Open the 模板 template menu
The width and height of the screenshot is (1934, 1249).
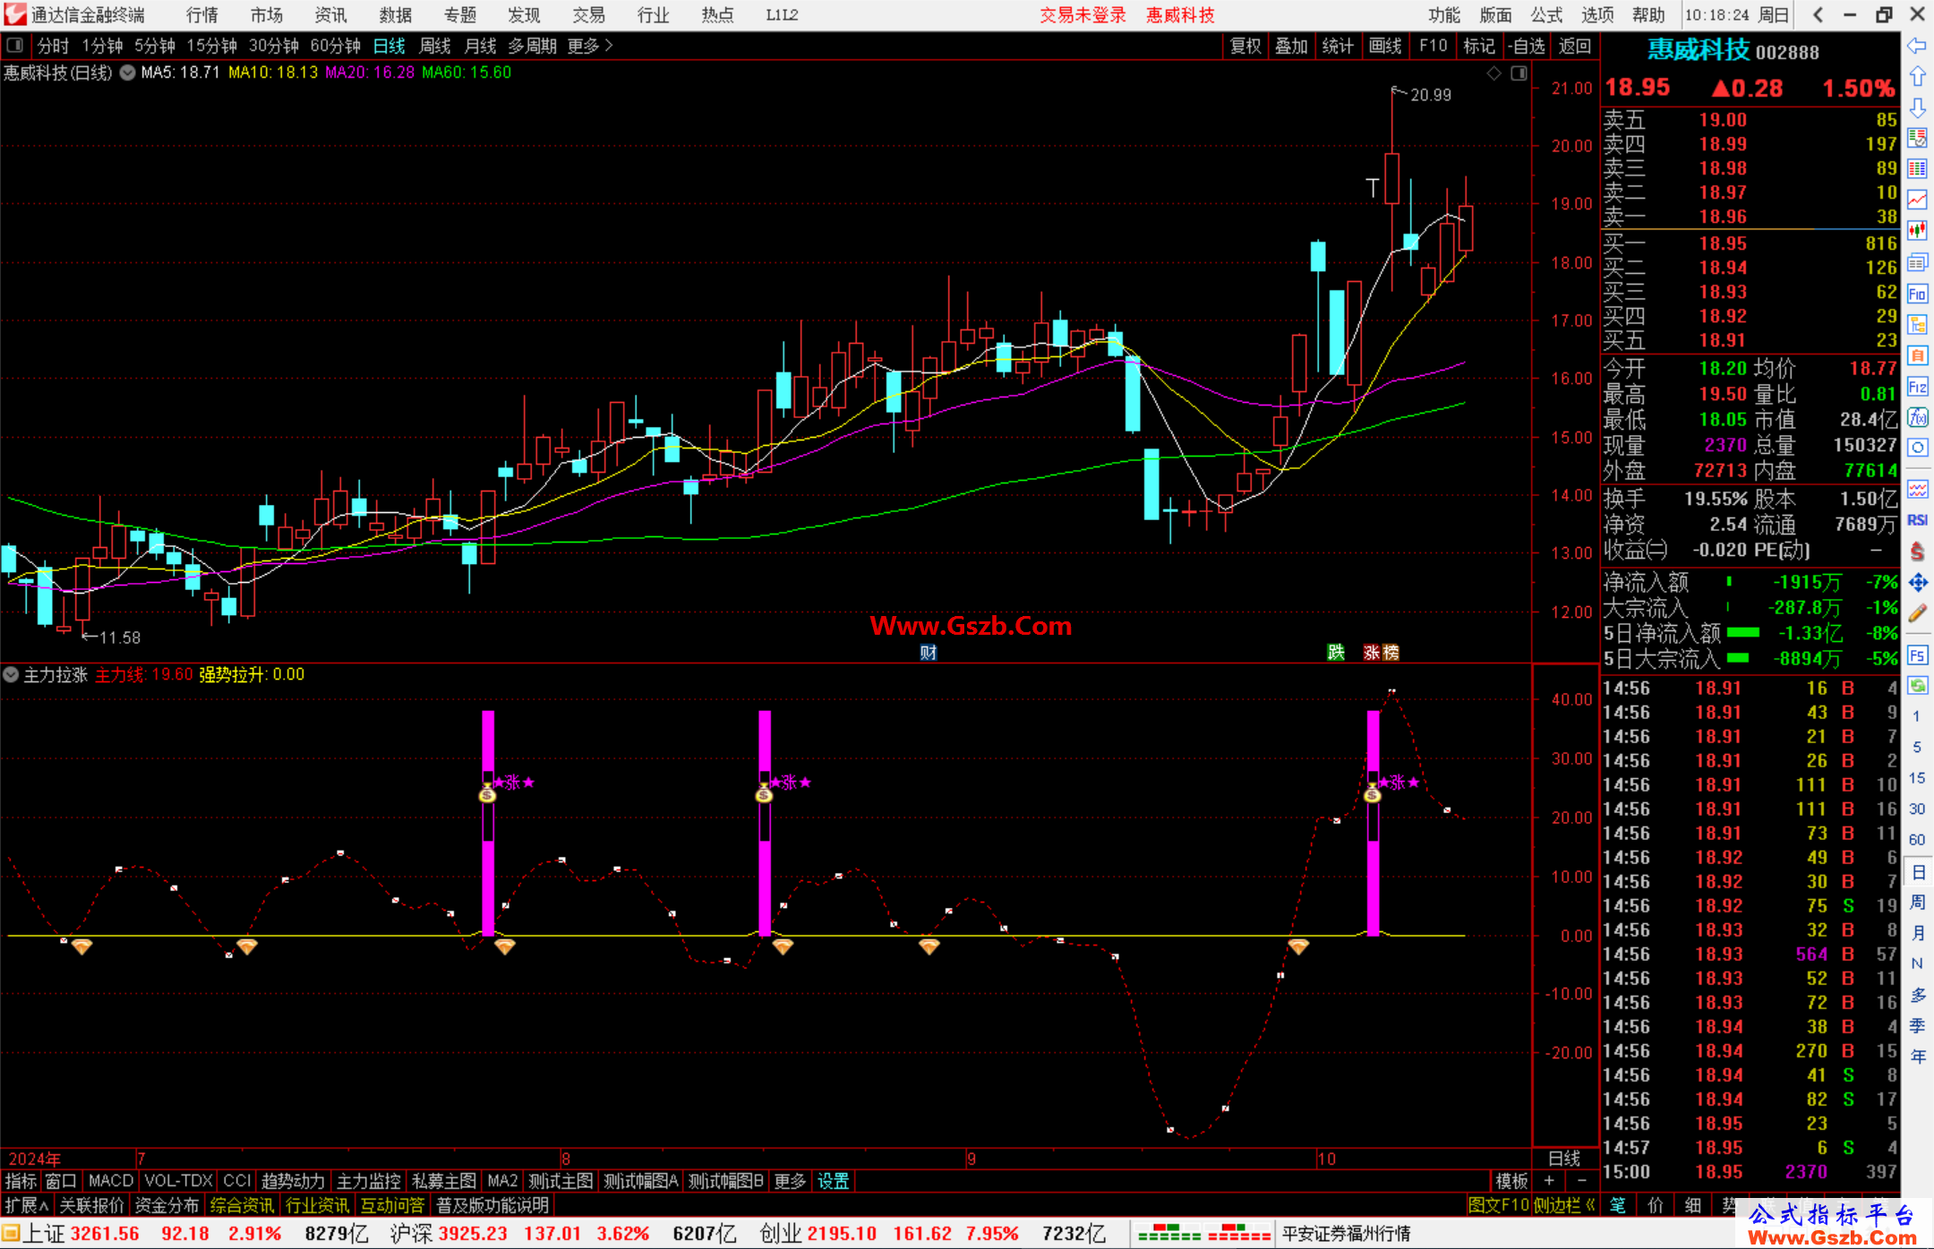coord(1511,1181)
